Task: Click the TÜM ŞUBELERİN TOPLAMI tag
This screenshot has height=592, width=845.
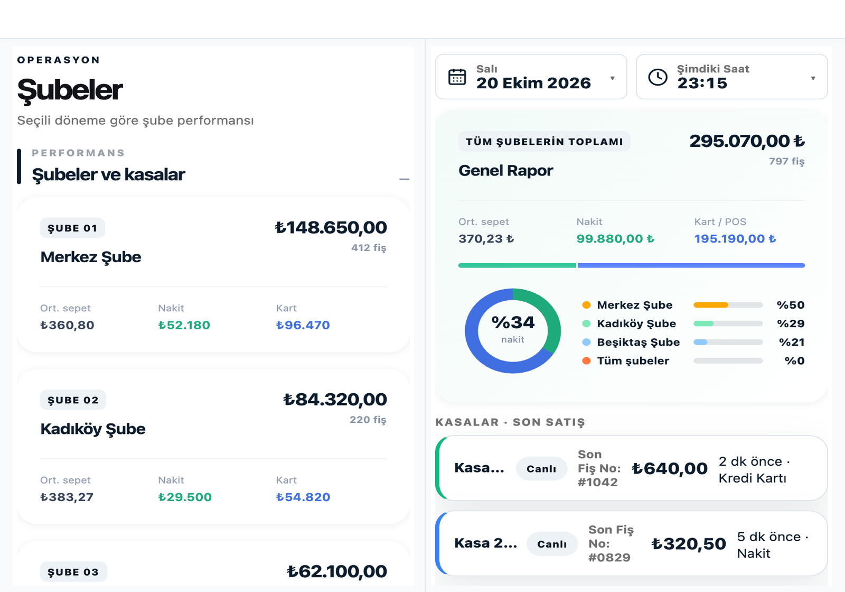Action: click(544, 141)
